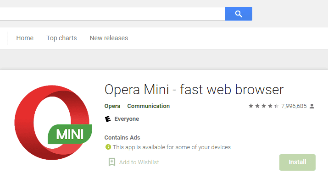
Task: Focus the Play Store search field
Action: tap(112, 14)
